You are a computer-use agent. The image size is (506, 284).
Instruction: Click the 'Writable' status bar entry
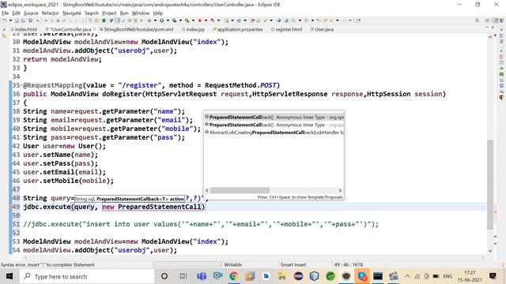pos(232,265)
